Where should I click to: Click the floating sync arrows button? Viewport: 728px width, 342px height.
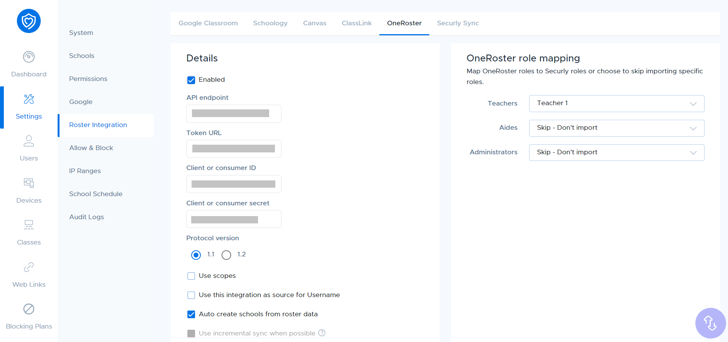click(x=710, y=323)
